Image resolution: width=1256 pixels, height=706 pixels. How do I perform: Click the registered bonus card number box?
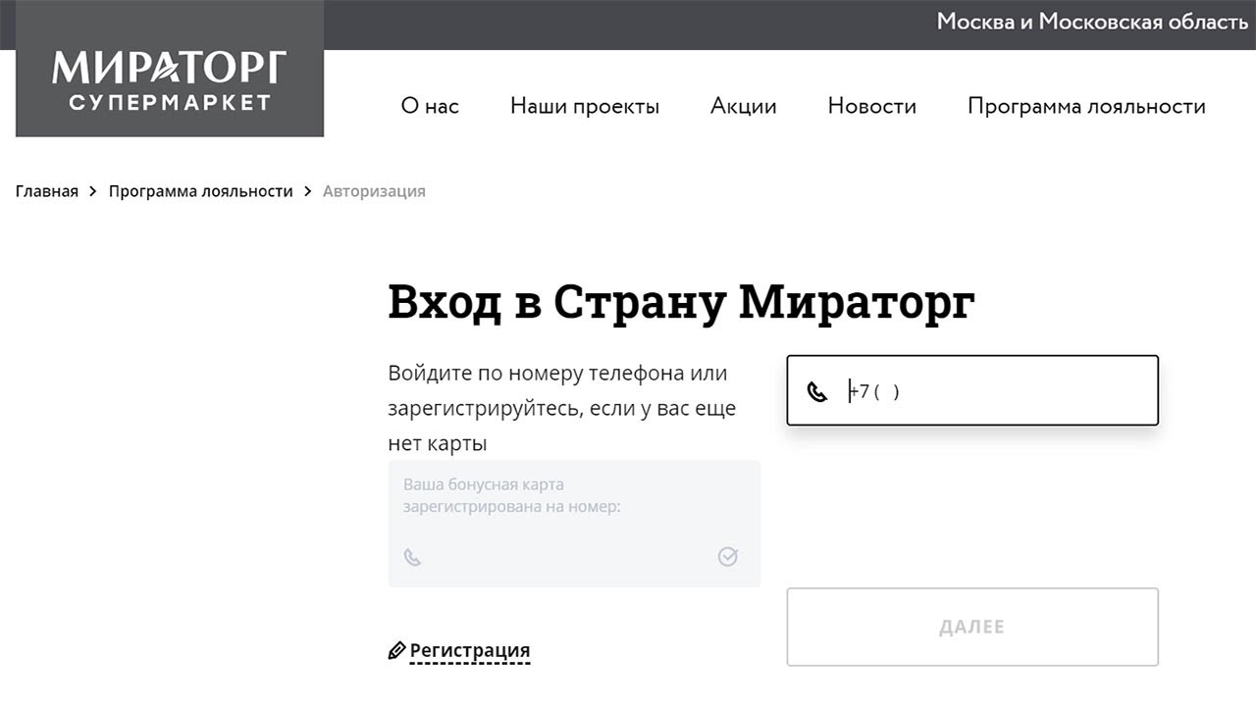coord(574,524)
